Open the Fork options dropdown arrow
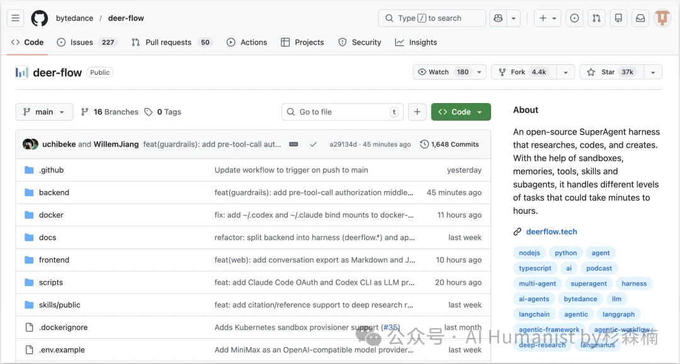 [565, 72]
